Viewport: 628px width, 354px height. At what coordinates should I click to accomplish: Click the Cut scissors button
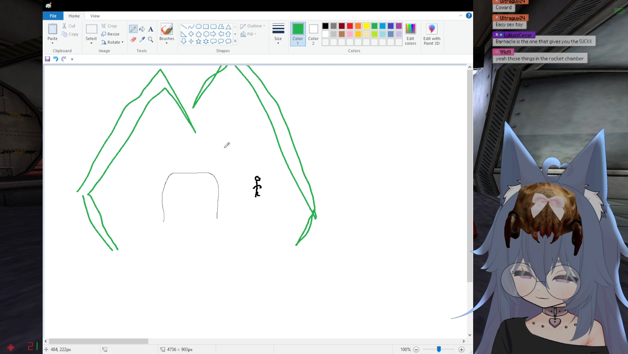69,26
